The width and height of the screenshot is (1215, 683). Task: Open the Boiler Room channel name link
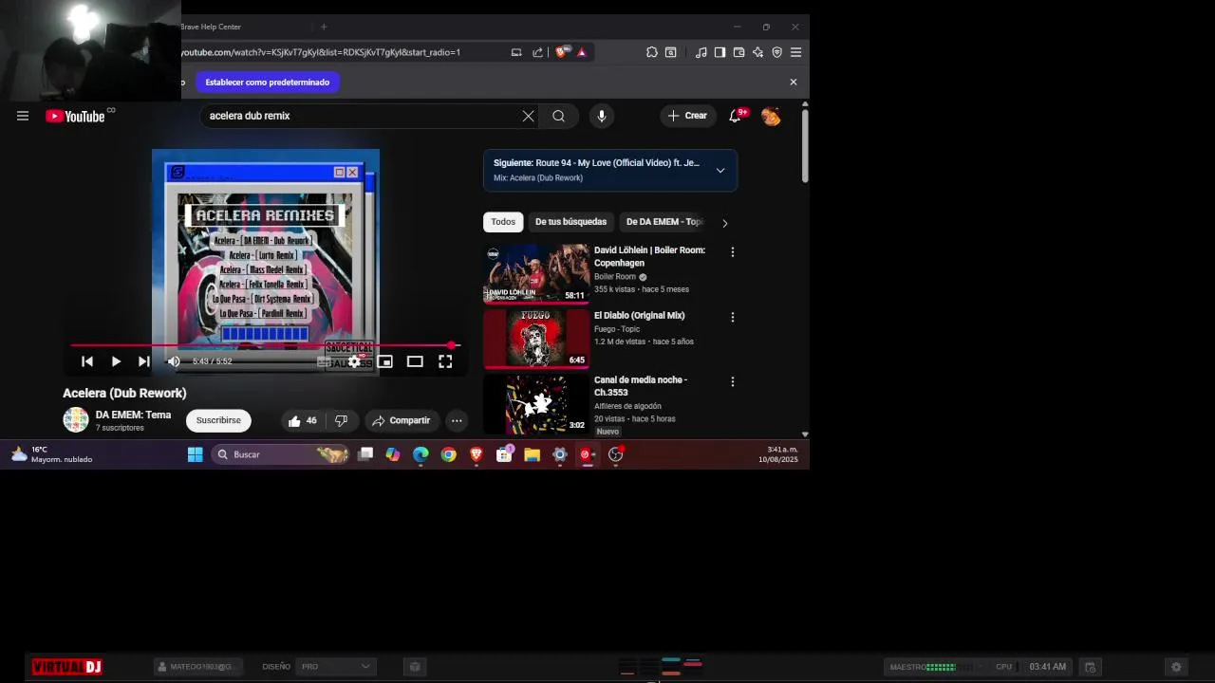(615, 277)
